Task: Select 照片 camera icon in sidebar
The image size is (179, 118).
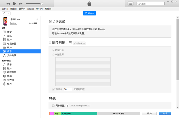Action: [x=4, y=48]
